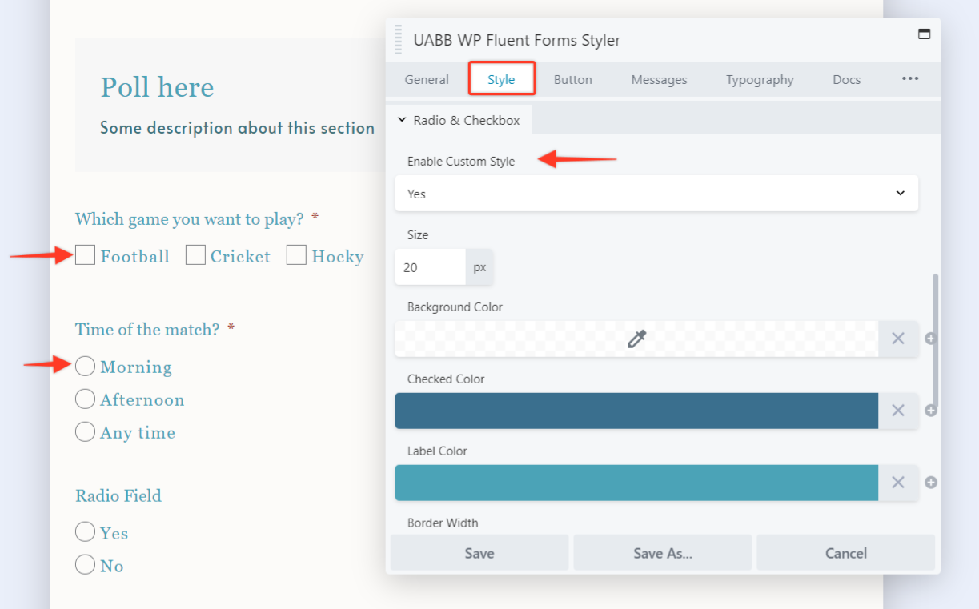Open the three-dots more tabs menu

click(x=910, y=79)
